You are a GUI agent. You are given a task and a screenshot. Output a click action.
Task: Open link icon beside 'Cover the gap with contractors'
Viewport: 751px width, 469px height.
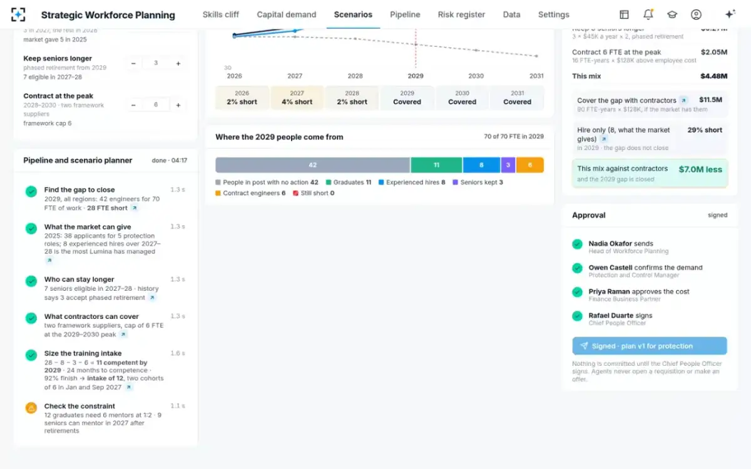point(683,101)
